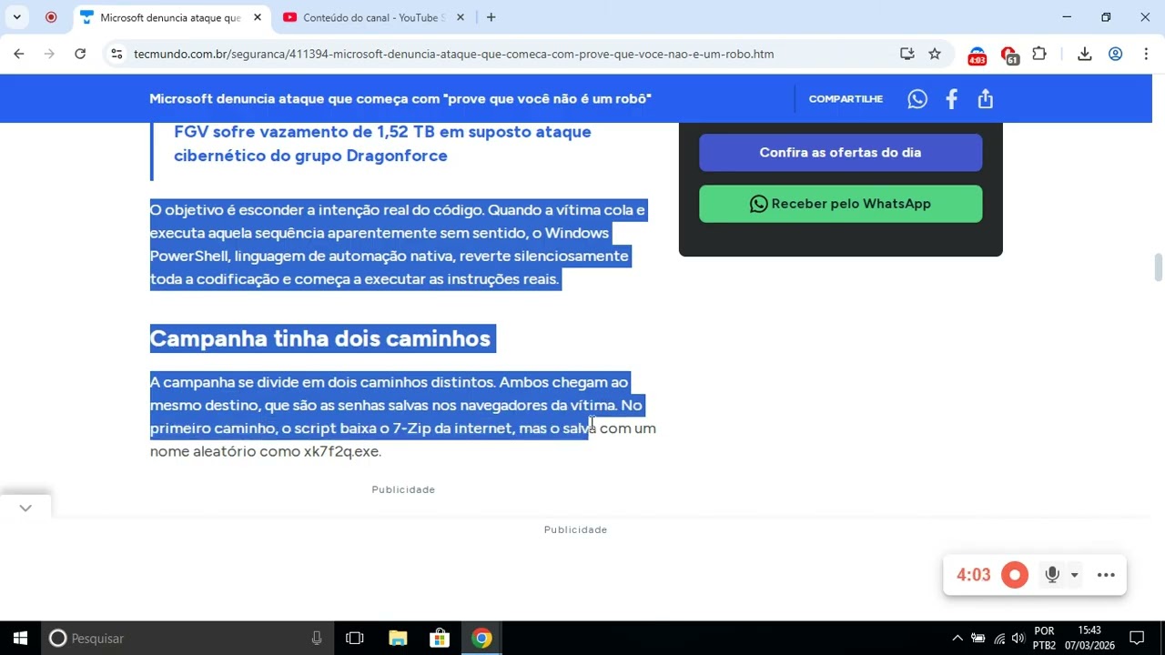Open microphone options dropdown arrow
The width and height of the screenshot is (1165, 655).
tap(1074, 575)
